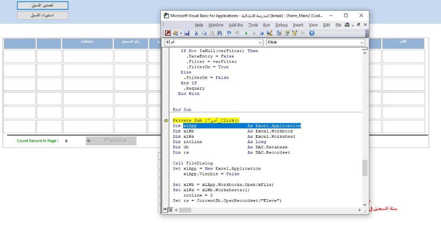The width and height of the screenshot is (441, 242).
Task: Click the Dim intLine code line
Action: tap(219, 142)
